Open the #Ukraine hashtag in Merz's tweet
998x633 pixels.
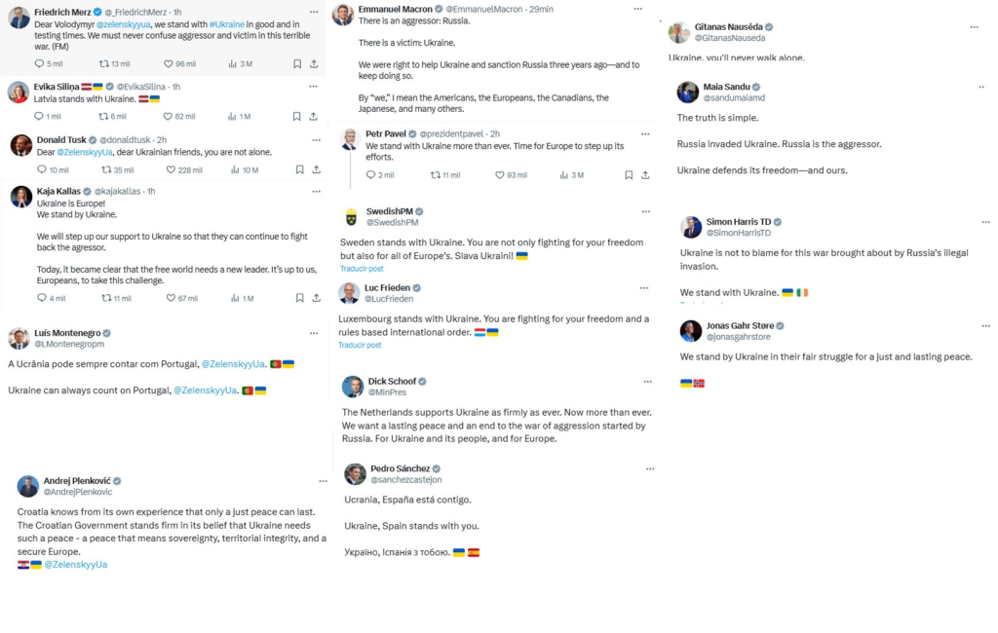click(x=227, y=23)
